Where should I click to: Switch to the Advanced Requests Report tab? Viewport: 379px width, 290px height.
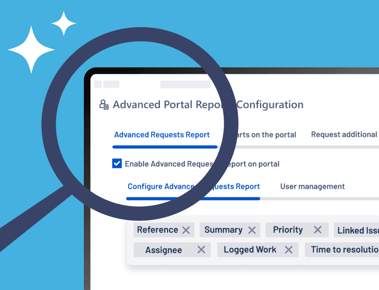(x=162, y=135)
